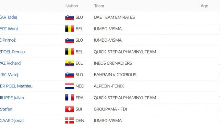Viewport: 220px width, 125px height.
Task: Sort by the Team column header
Action: click(x=99, y=6)
